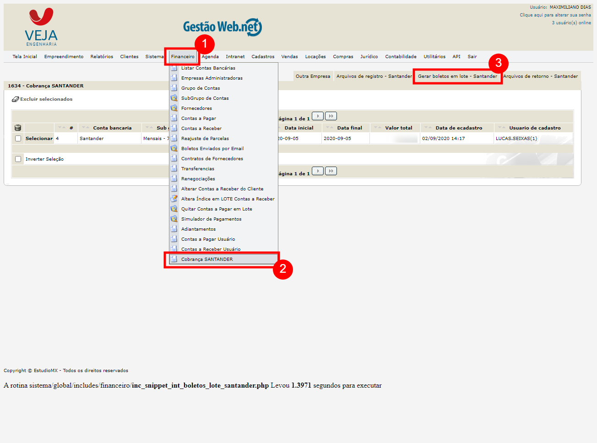
Task: Tick the Selecionar checkbox for the Santander row
Action: click(18, 138)
